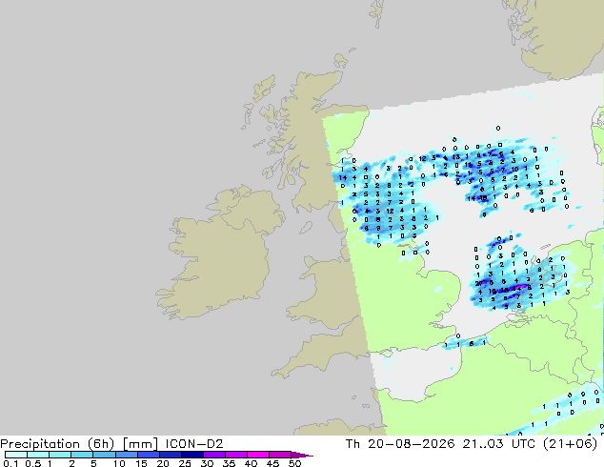Click the '20-08-2026' date text
The image size is (604, 467).
click(x=411, y=444)
